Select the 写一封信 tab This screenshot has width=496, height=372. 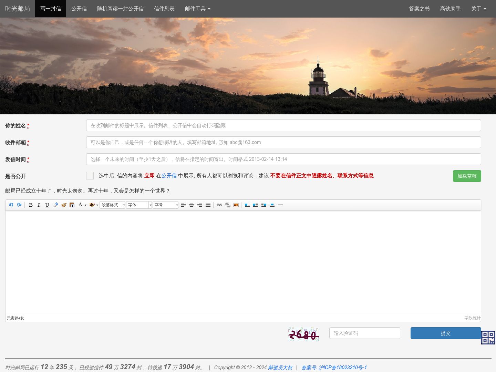[51, 9]
